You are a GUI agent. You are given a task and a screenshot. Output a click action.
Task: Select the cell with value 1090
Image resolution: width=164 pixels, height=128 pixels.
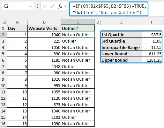click(x=44, y=124)
